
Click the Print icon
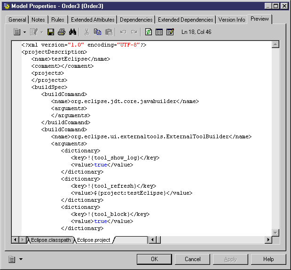[x=61, y=32]
